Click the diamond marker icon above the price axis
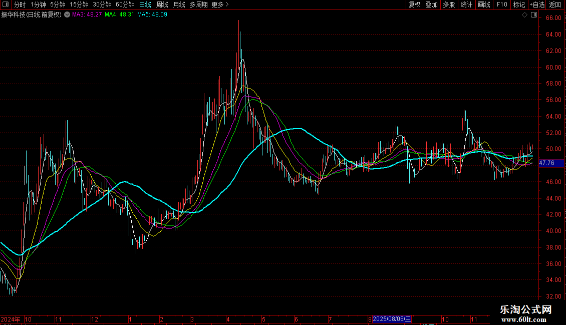566x325 pixels. coord(525,14)
